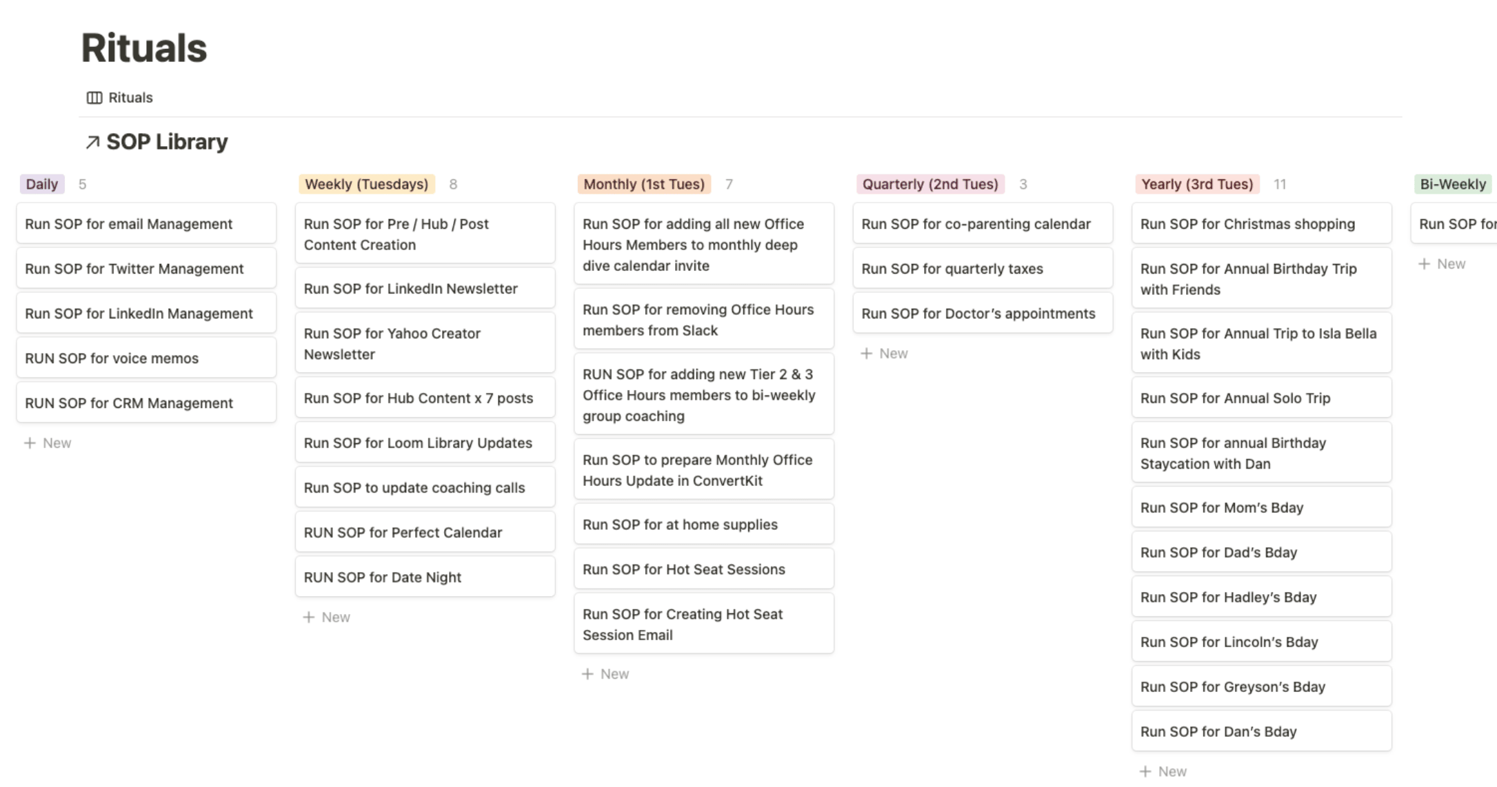Image resolution: width=1497 pixels, height=787 pixels.
Task: Click the plus icon under Daily column
Action: click(30, 443)
